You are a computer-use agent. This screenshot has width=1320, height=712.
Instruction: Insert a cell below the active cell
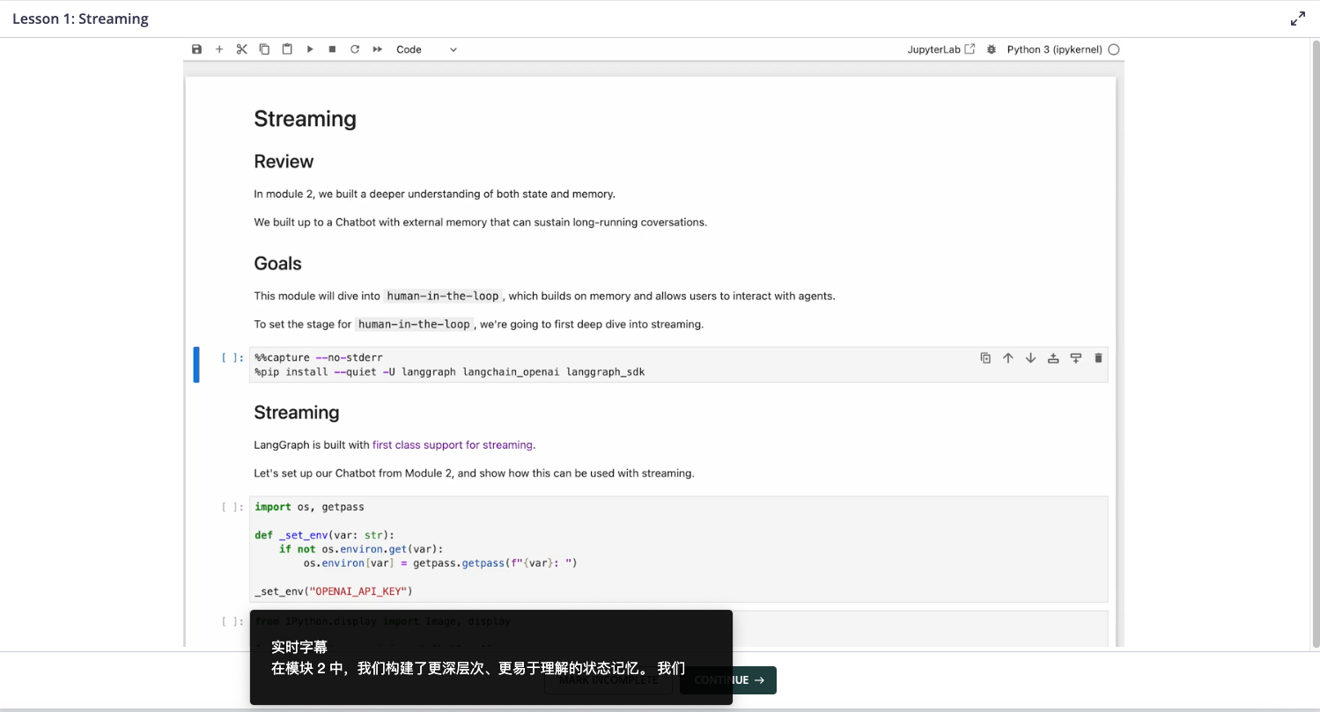point(1075,358)
